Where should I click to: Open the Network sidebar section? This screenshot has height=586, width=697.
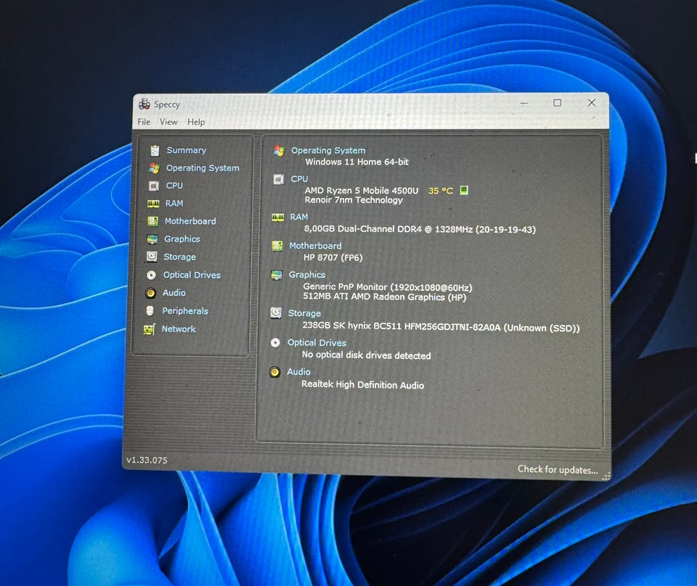[179, 329]
